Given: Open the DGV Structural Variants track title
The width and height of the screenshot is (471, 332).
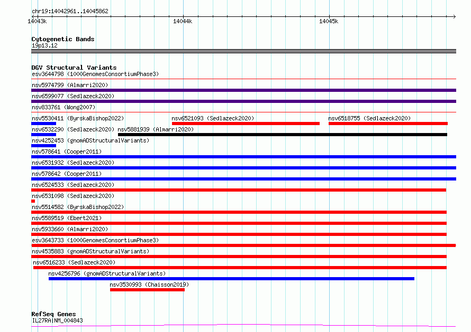Looking at the screenshot, I should click(x=74, y=68).
